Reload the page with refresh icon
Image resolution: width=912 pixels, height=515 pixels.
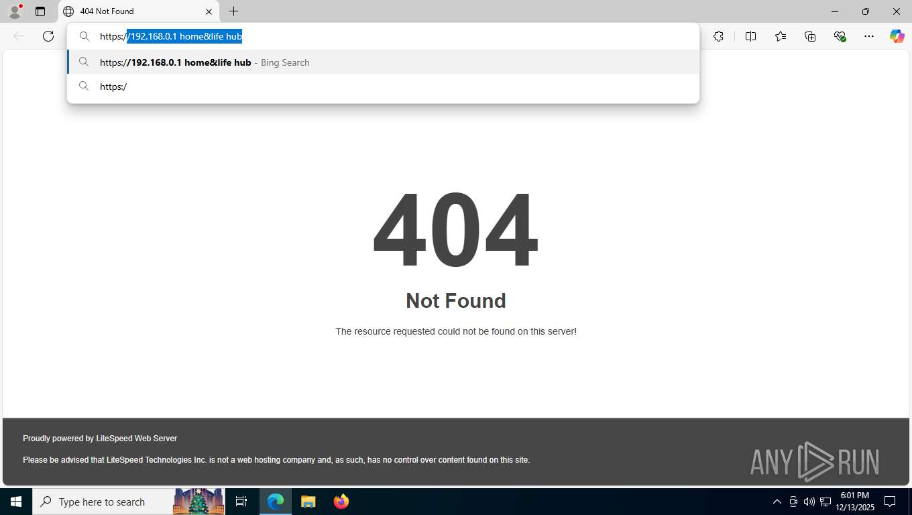(x=48, y=36)
